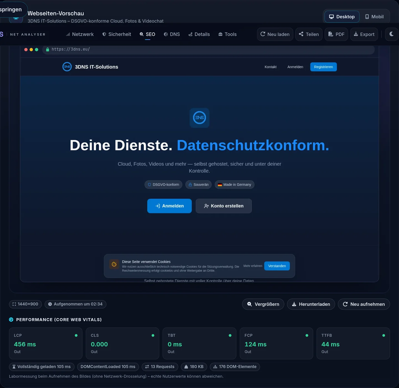Switch preview to Mobil view

[x=374, y=17]
